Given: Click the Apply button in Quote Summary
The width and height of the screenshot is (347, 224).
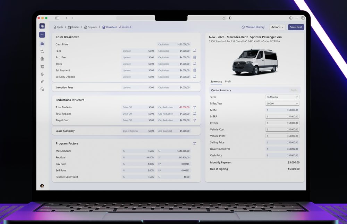Looking at the screenshot, I should coord(294,90).
